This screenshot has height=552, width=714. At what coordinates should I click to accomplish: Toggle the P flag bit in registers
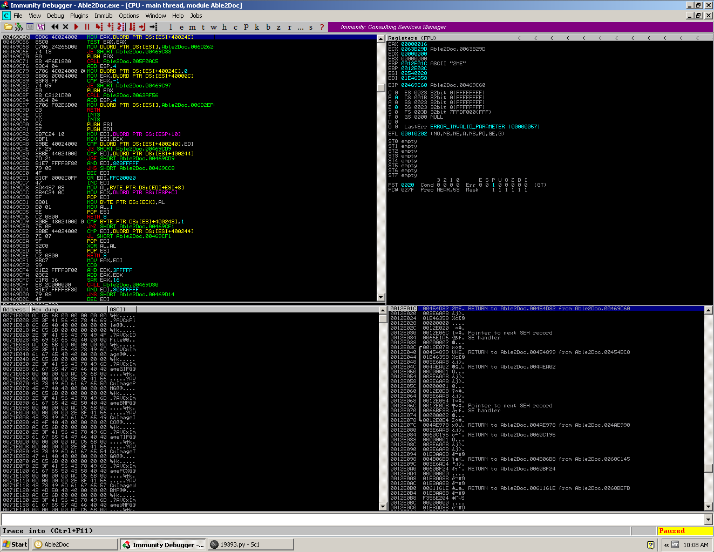pyautogui.click(x=396, y=98)
